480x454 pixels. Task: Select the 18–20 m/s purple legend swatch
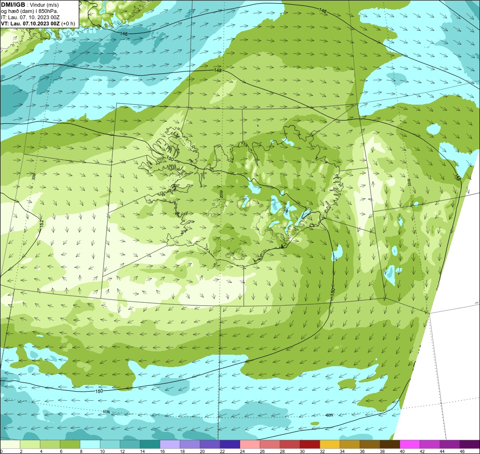coord(190,444)
